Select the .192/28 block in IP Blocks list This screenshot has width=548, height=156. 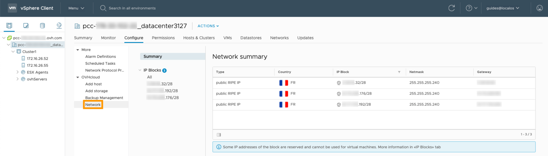tap(162, 90)
